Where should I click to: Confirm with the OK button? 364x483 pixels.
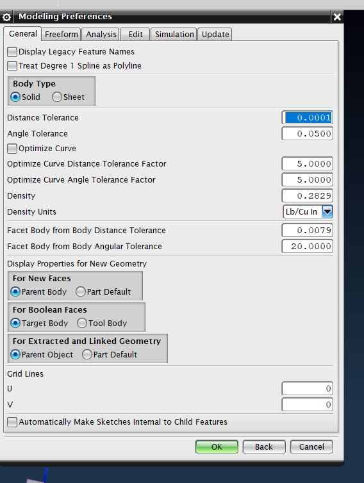[x=217, y=447]
